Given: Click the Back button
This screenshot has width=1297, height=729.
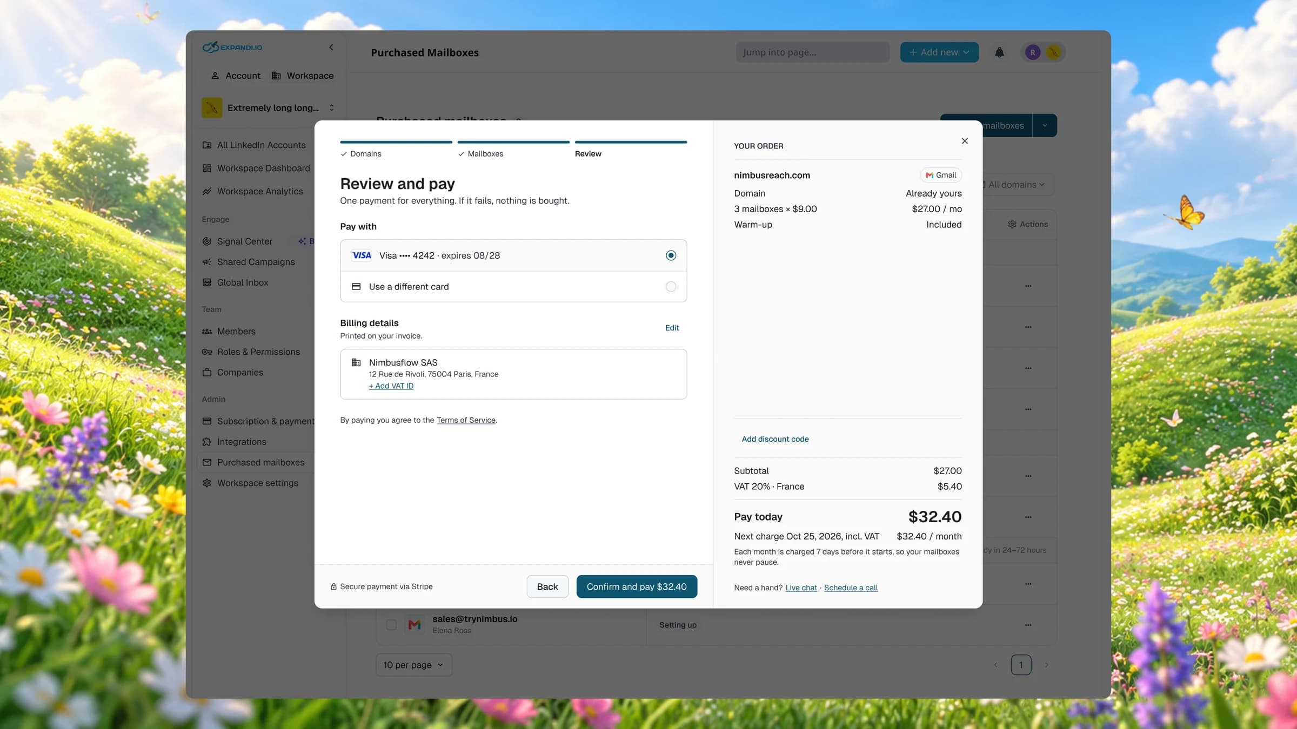Looking at the screenshot, I should [x=547, y=586].
